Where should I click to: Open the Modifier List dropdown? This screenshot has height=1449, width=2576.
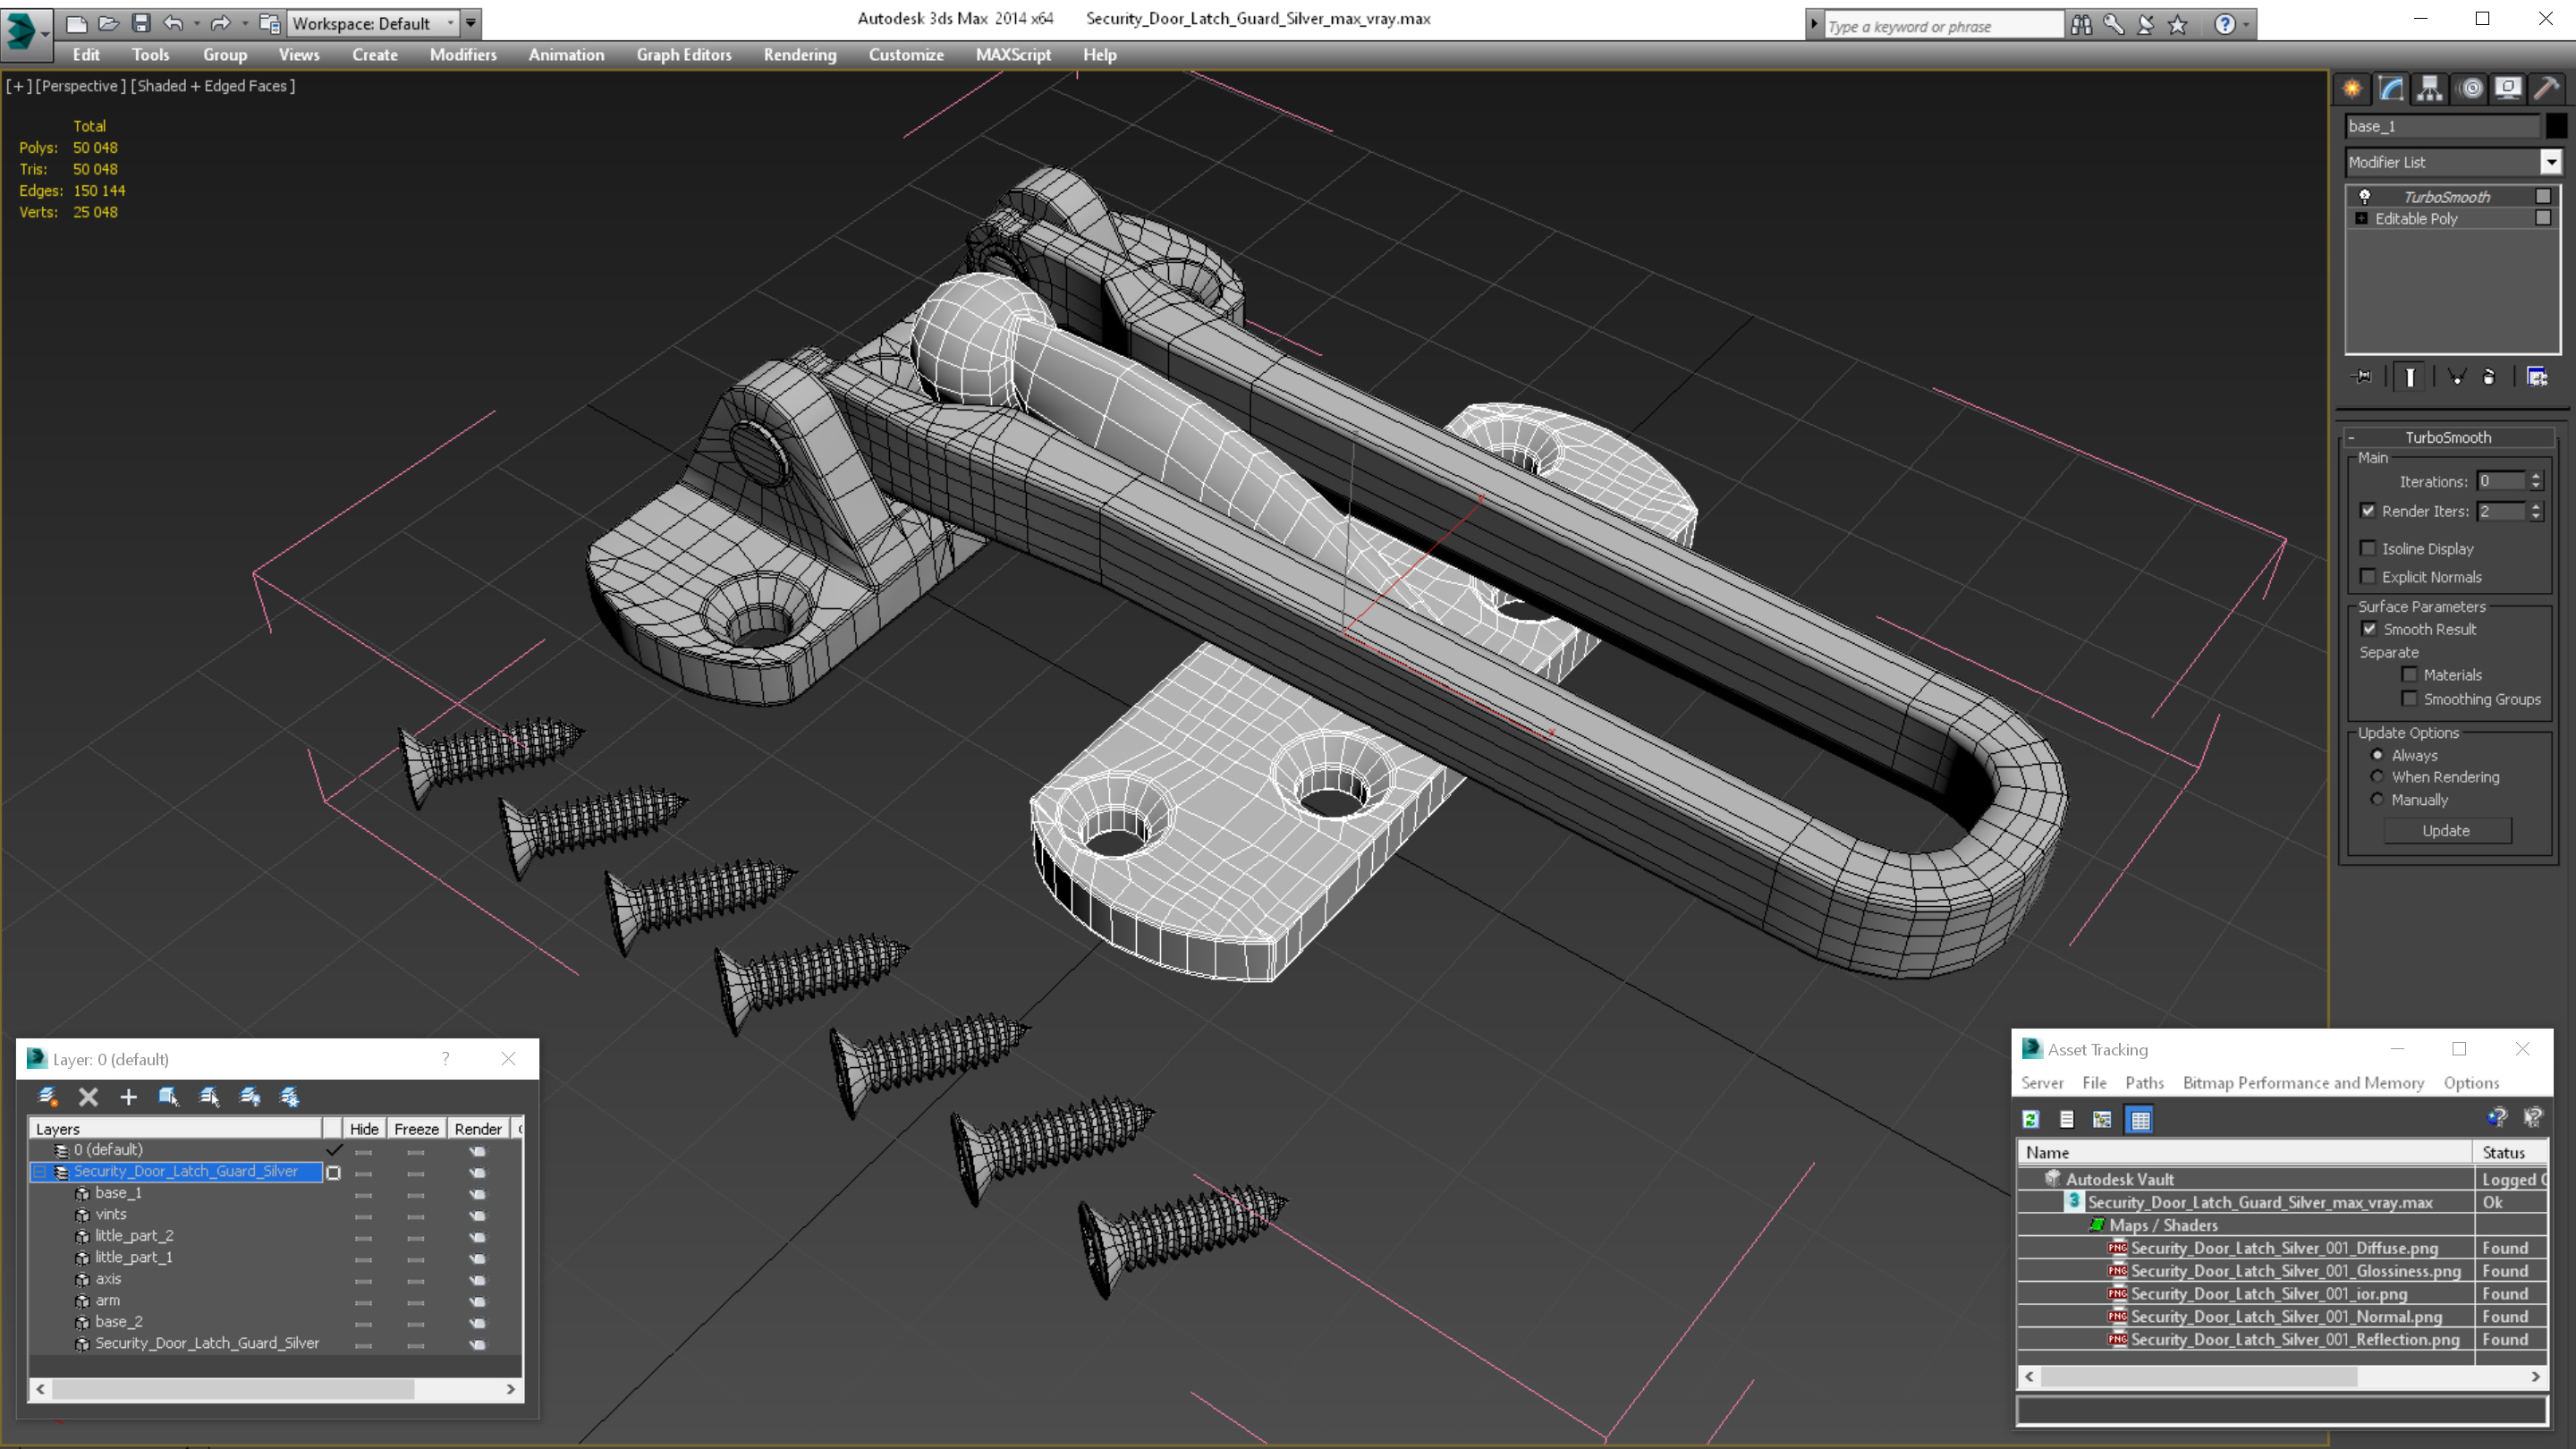(x=2551, y=162)
